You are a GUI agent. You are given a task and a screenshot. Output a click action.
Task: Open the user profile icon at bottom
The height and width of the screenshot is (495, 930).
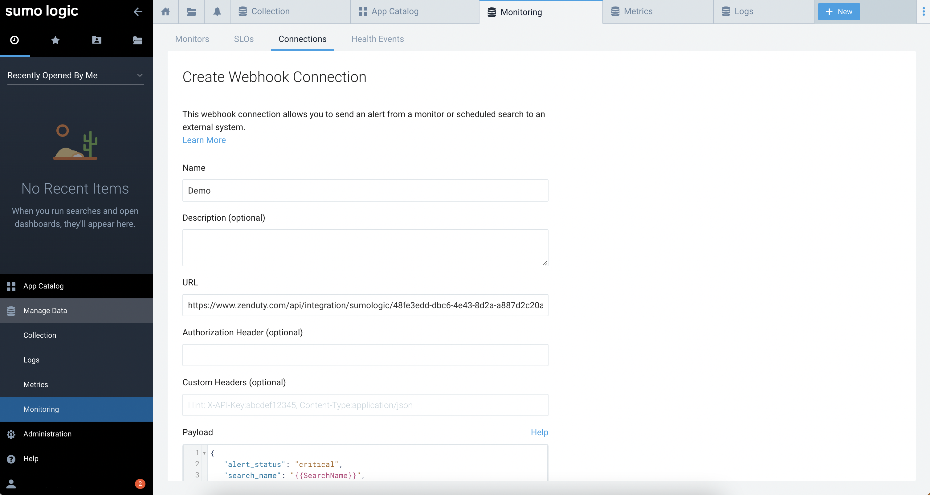coord(11,484)
